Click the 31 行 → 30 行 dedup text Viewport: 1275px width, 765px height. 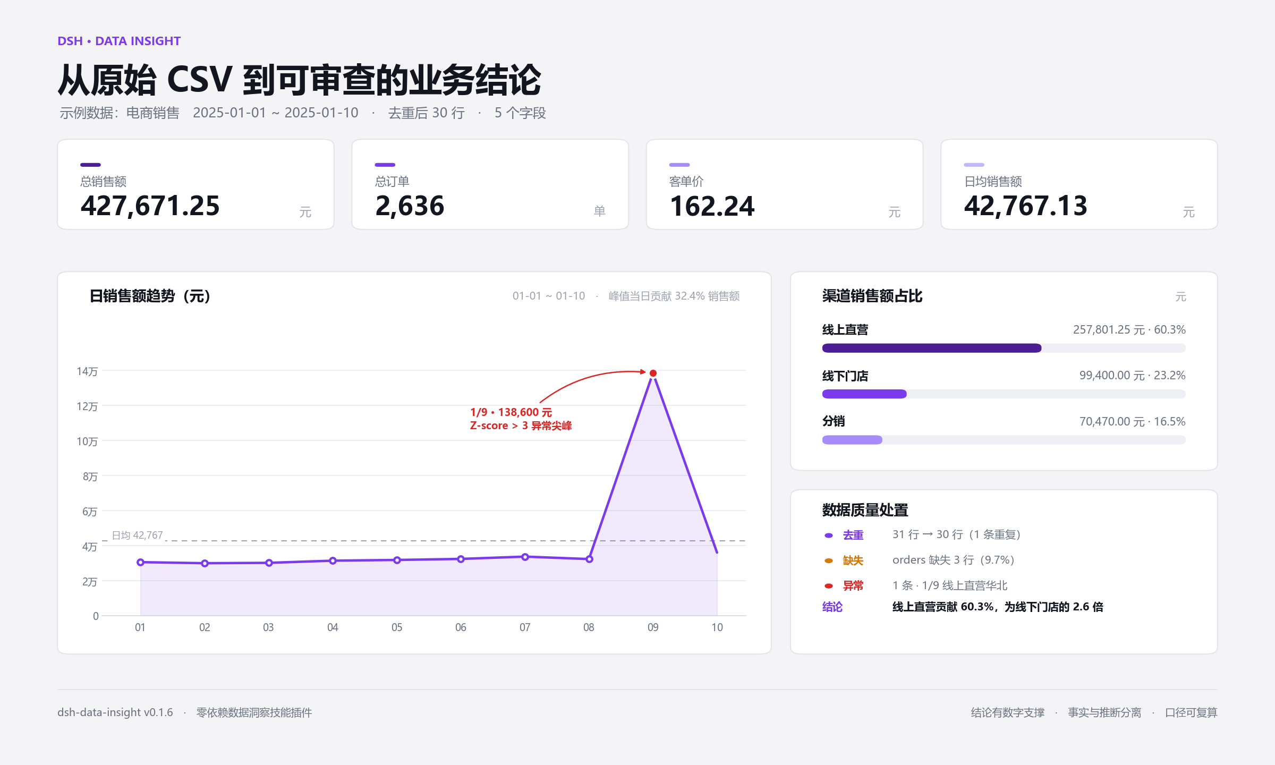coord(956,534)
